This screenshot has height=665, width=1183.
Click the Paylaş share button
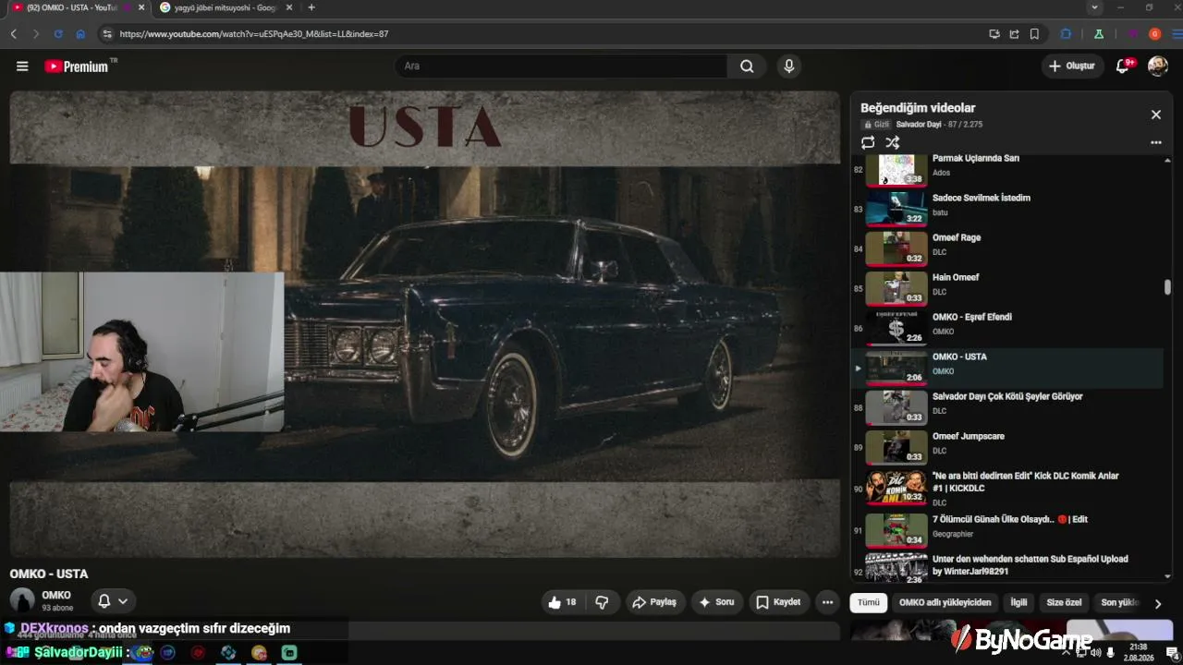[x=654, y=602]
